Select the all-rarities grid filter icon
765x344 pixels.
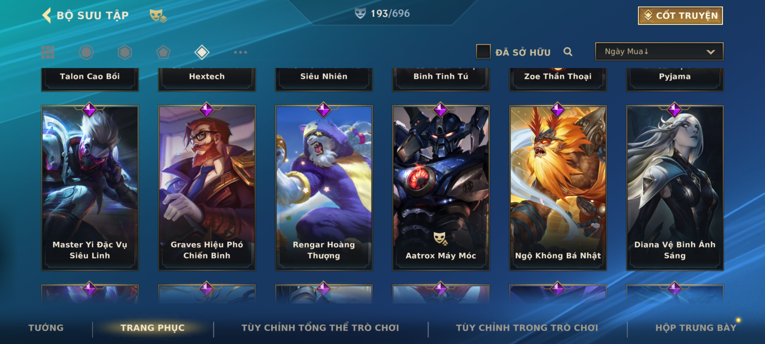coord(48,52)
